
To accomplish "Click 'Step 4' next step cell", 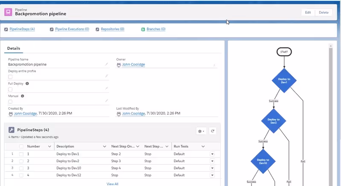I will (116, 168).
